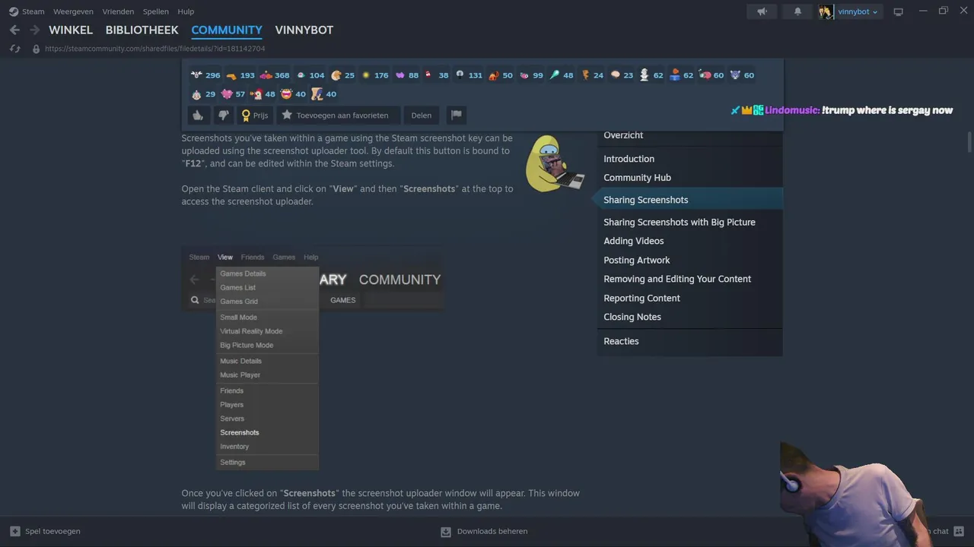This screenshot has height=547, width=974.
Task: Open the Vrienden menu
Action: [x=117, y=11]
